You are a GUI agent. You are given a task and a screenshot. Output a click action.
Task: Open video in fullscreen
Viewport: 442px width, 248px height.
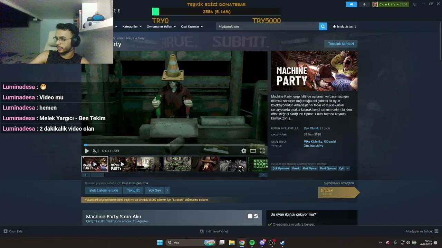[x=262, y=151]
